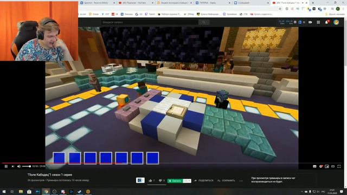Open the YouTube create video camera icon
The height and width of the screenshot is (195, 347).
310,22
